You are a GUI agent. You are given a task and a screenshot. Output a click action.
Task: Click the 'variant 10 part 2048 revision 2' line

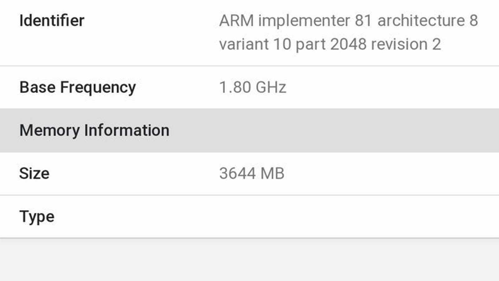[330, 44]
